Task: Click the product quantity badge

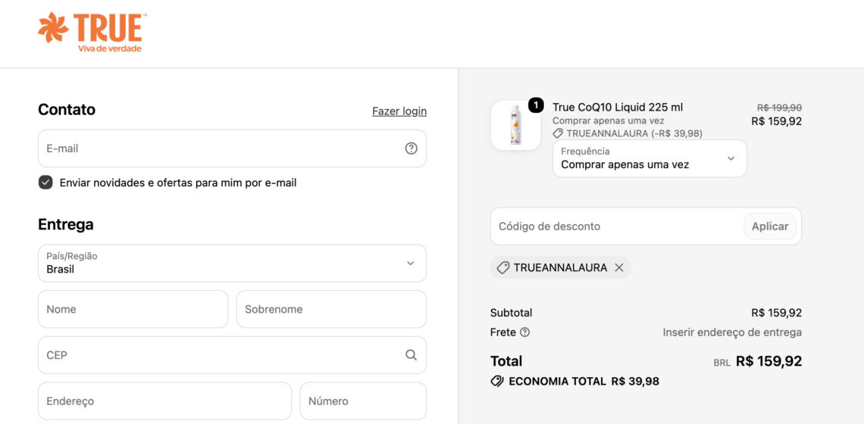Action: click(x=536, y=104)
